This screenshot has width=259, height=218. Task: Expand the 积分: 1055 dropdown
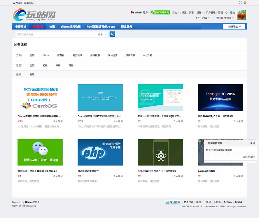202,18
